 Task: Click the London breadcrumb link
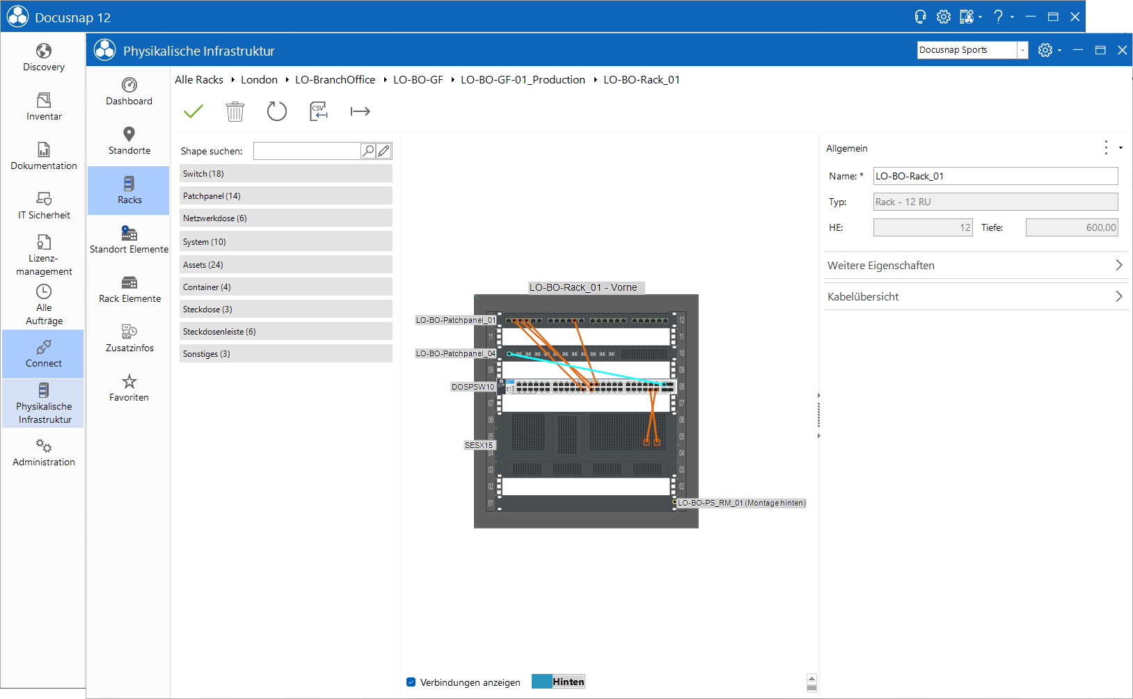point(259,80)
